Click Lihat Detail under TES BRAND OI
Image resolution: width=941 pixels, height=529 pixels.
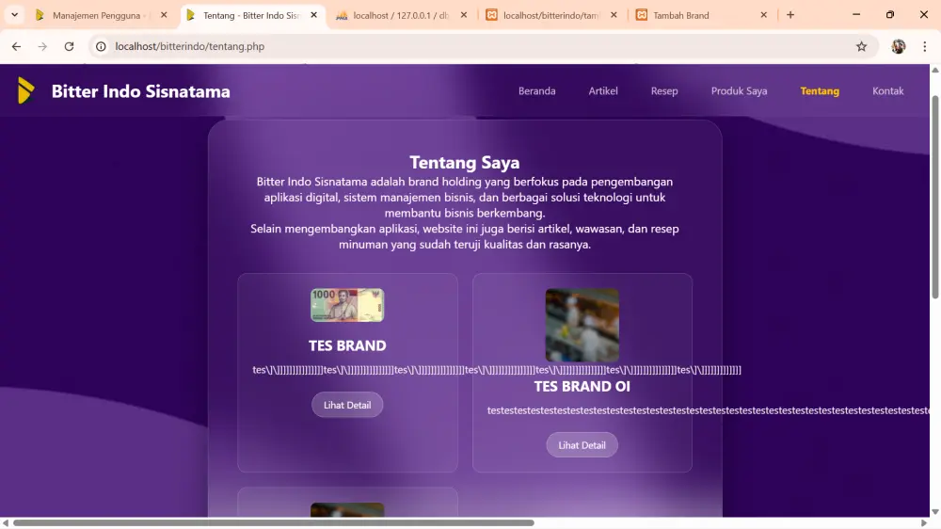click(582, 445)
